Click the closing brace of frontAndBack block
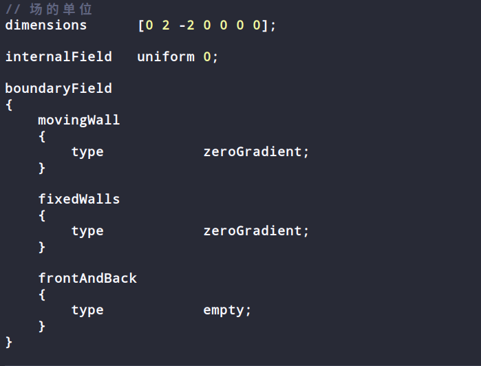This screenshot has height=366, width=481. coord(42,326)
